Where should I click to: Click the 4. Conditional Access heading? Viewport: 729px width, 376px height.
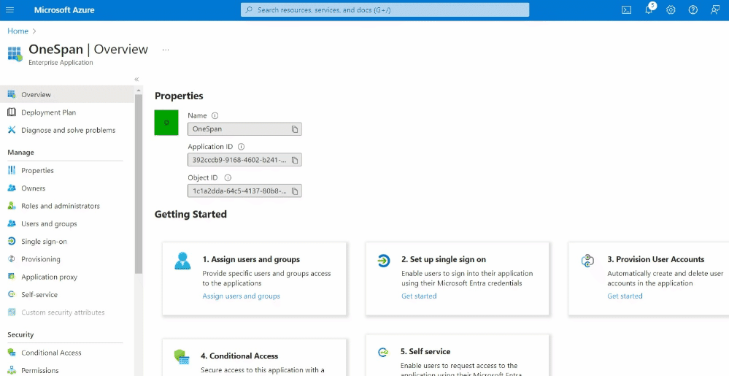coord(239,356)
